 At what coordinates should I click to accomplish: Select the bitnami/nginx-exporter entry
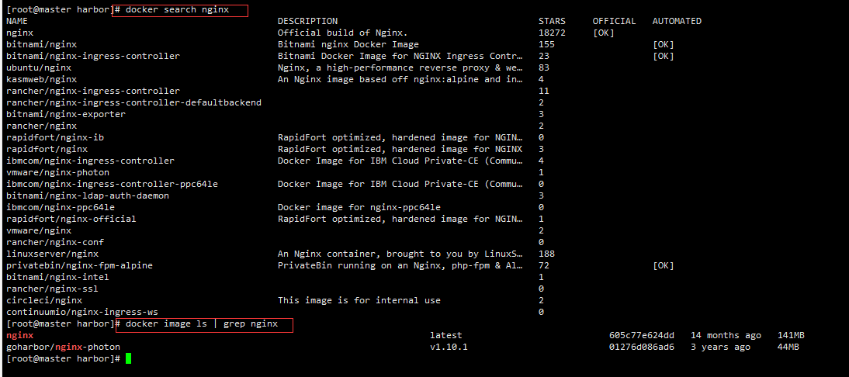pyautogui.click(x=65, y=114)
